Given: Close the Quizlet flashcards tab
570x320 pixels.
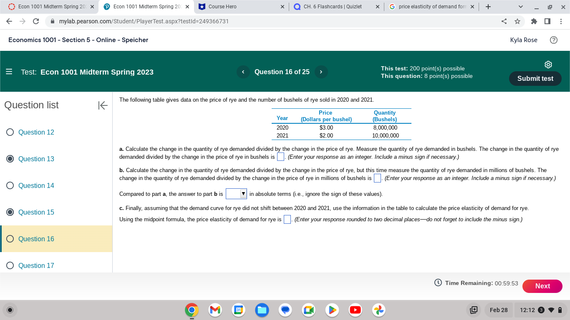Looking at the screenshot, I should (378, 7).
